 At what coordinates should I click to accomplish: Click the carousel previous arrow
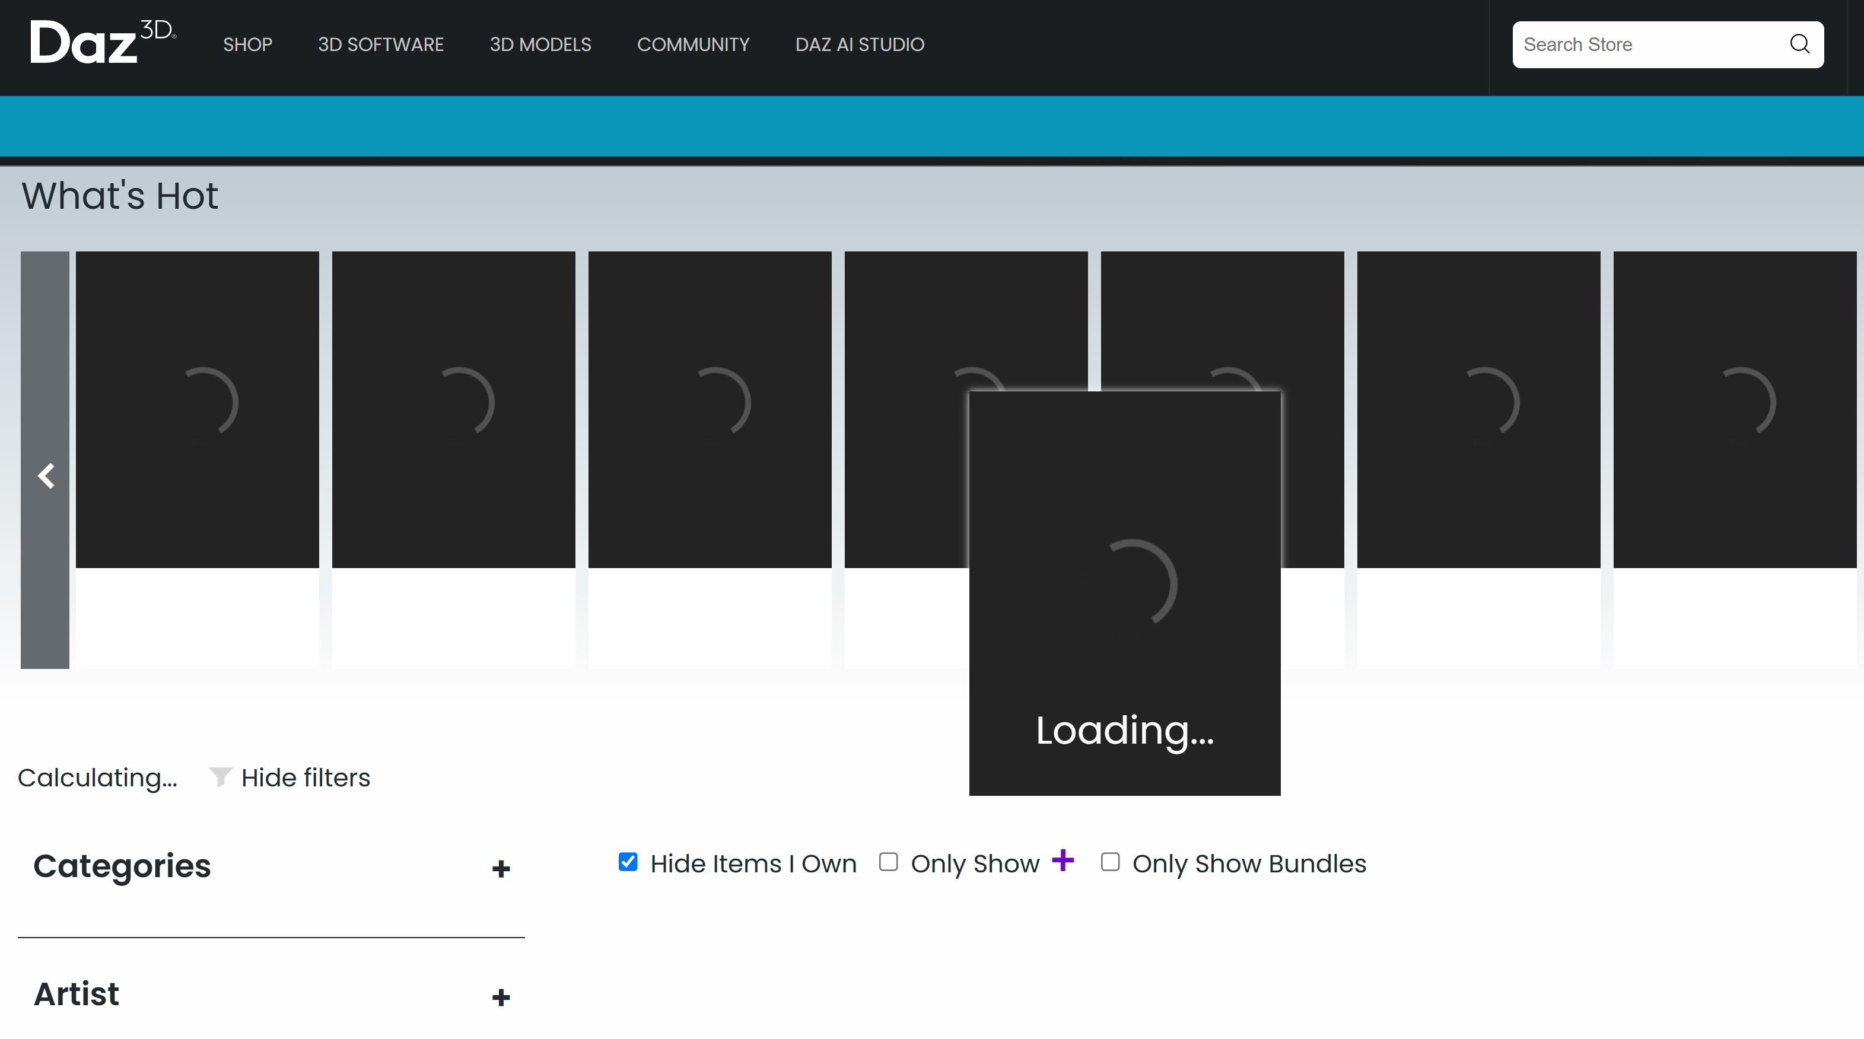(x=46, y=476)
